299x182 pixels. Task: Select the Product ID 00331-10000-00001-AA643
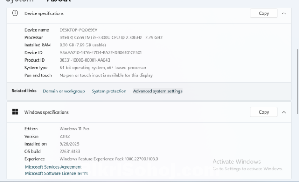pos(85,60)
